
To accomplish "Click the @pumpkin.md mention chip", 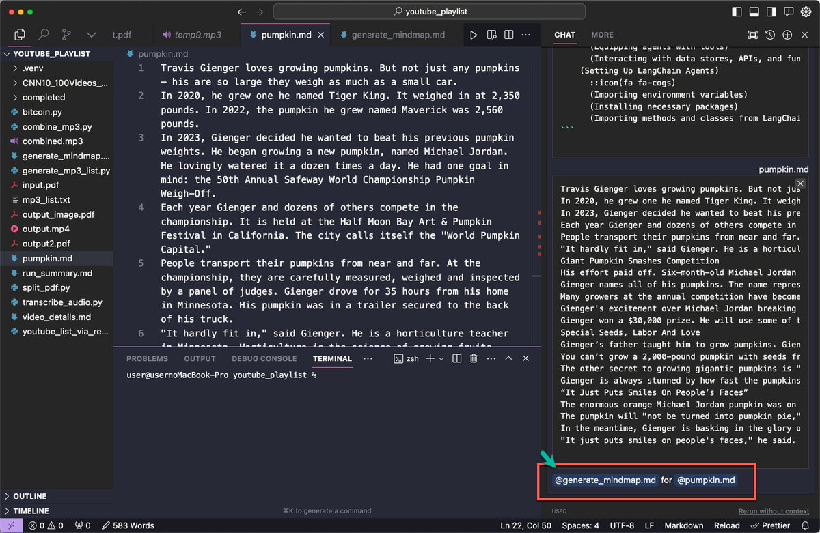I will coord(706,480).
